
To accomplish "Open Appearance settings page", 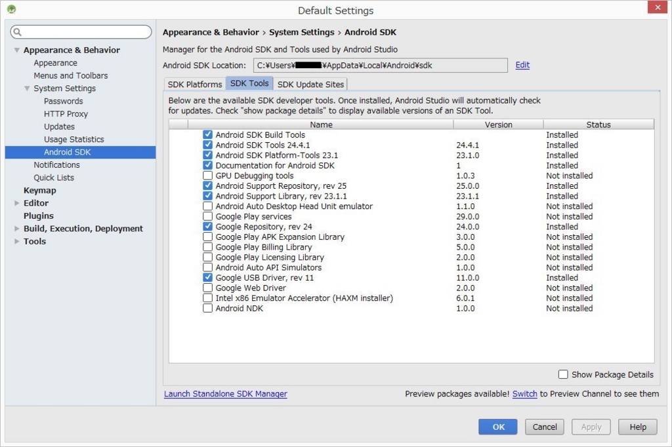I will tap(56, 63).
